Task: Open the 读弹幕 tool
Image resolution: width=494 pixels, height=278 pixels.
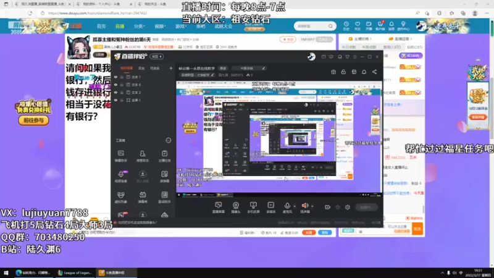Action: [164, 177]
